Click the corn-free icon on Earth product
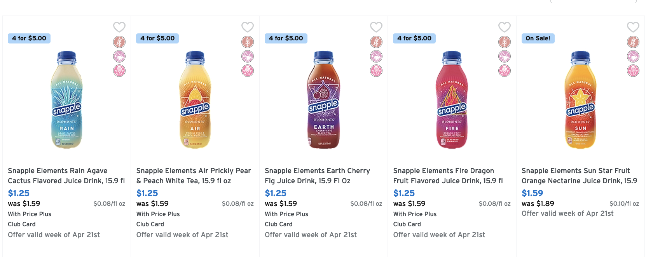 [x=376, y=71]
